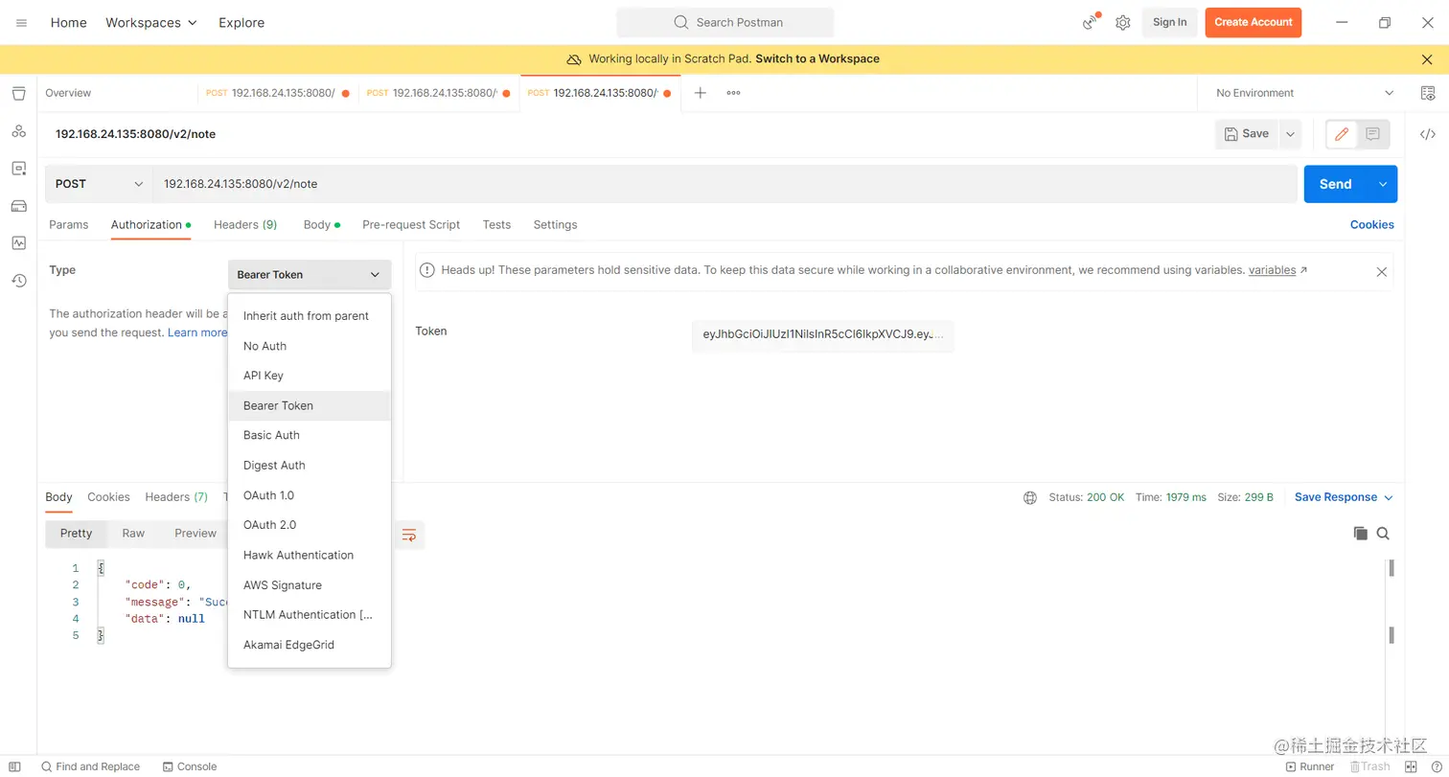Open the Settings gear icon
Screen dimensions: 1449x777
pyautogui.click(x=1123, y=22)
